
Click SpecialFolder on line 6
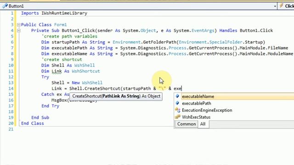(226, 42)
